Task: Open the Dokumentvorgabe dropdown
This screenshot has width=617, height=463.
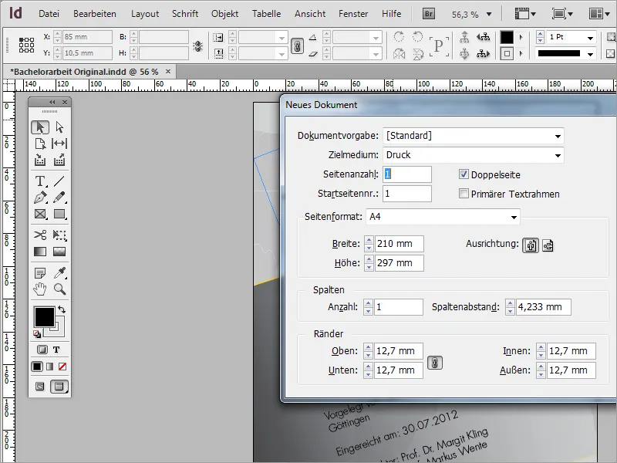Action: (x=558, y=136)
